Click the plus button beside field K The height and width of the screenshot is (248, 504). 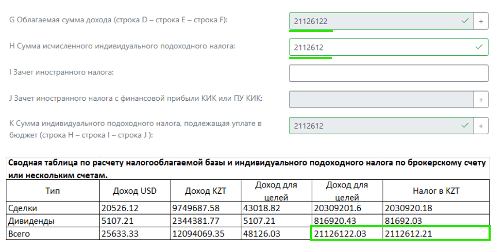point(481,126)
